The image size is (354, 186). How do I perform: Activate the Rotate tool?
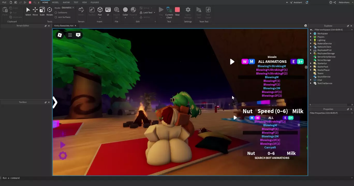click(x=49, y=11)
